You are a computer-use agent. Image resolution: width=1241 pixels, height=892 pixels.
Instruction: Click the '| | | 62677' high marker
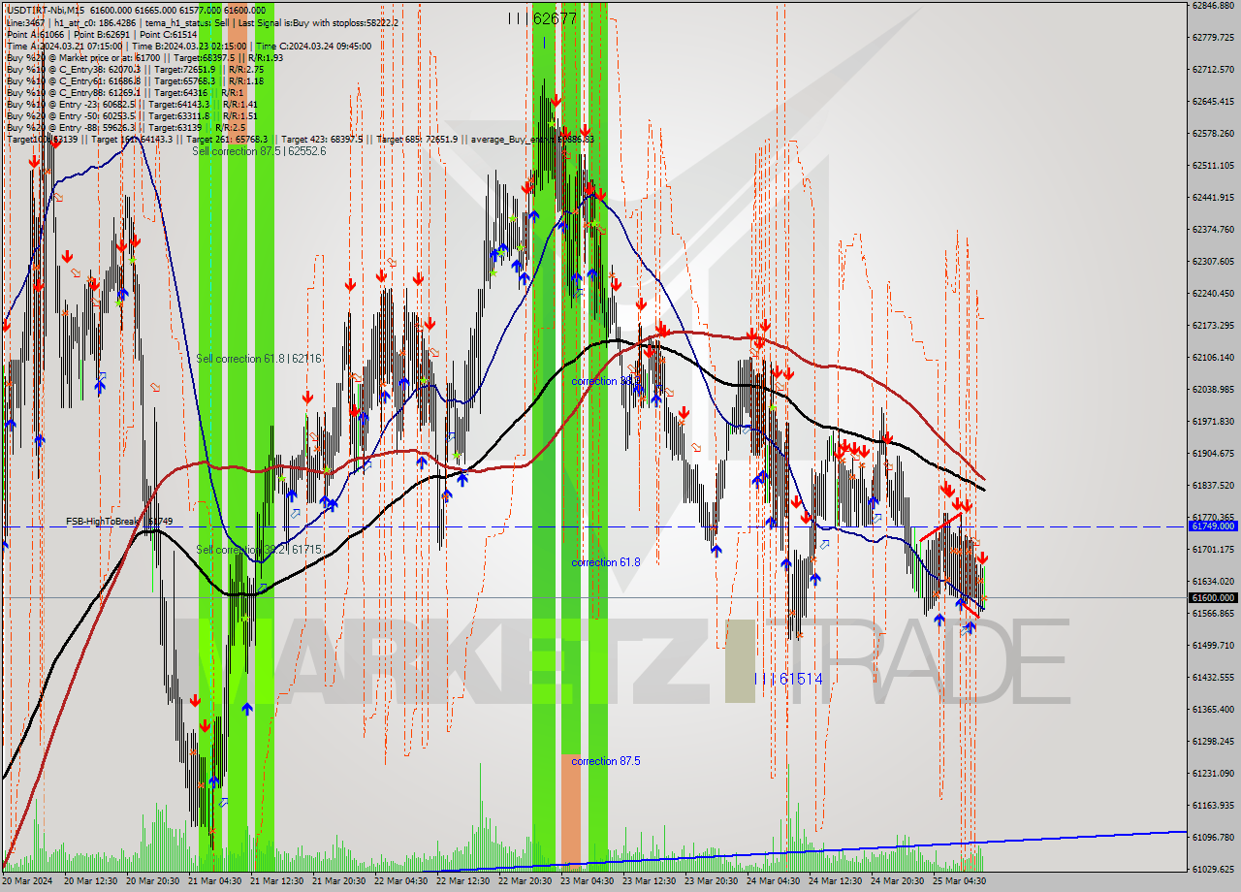tap(542, 18)
